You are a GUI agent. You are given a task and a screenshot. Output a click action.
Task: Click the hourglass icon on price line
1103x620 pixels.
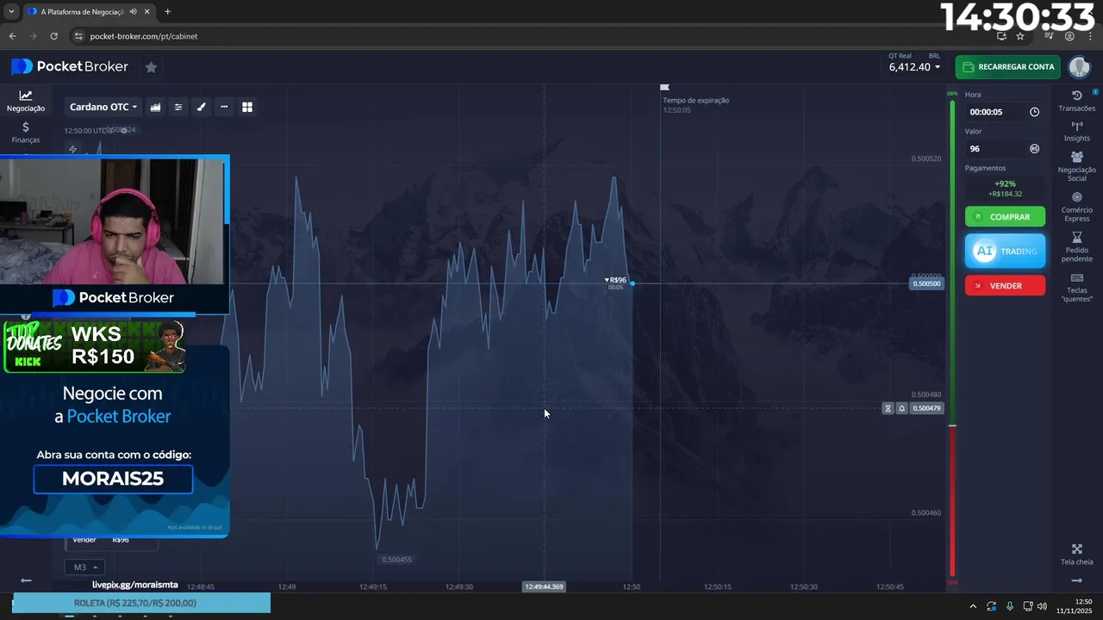point(888,408)
